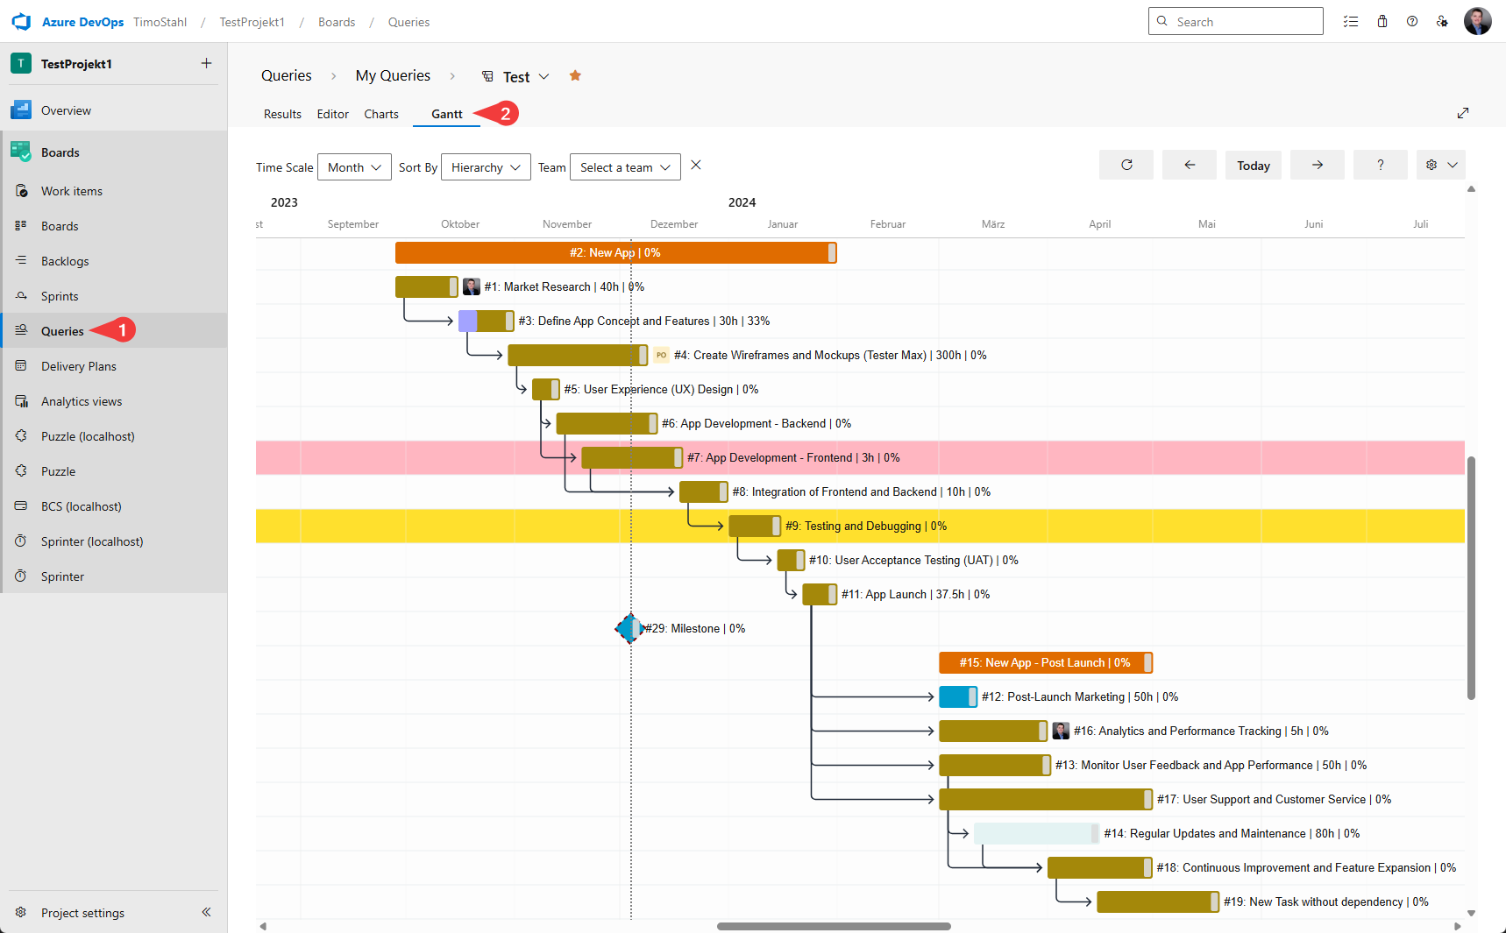This screenshot has width=1506, height=933.
Task: Enter full screen mode icon
Action: pos(1462,113)
